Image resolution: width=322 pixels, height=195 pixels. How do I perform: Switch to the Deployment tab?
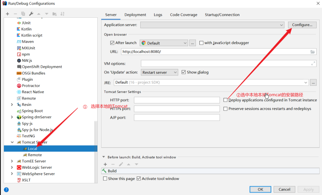pos(135,15)
